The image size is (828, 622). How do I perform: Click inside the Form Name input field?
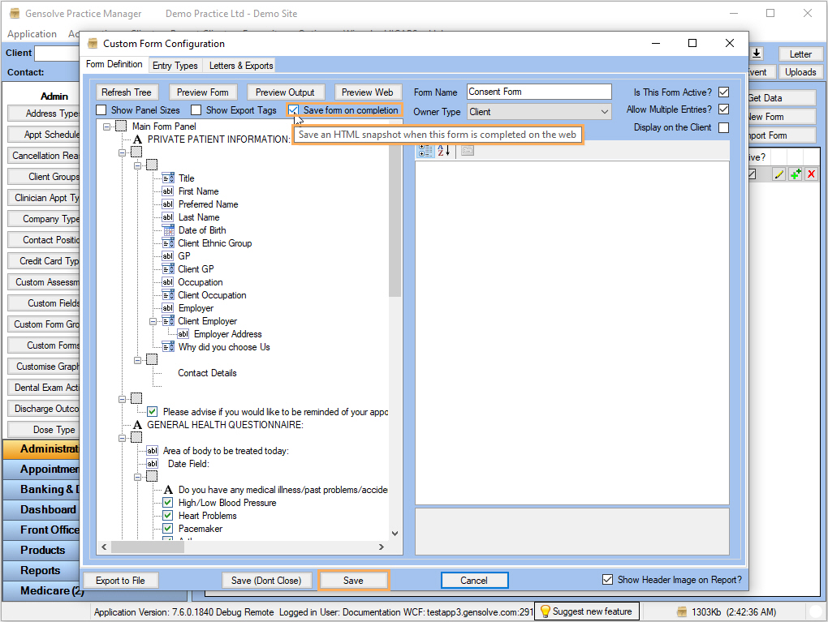click(539, 92)
